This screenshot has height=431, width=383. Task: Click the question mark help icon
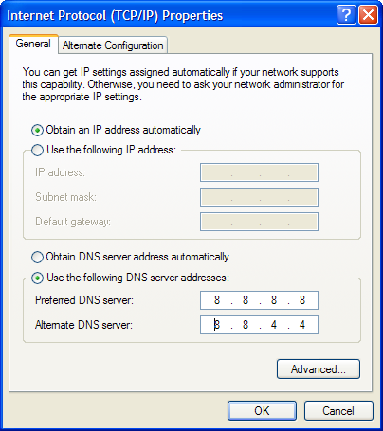click(346, 15)
